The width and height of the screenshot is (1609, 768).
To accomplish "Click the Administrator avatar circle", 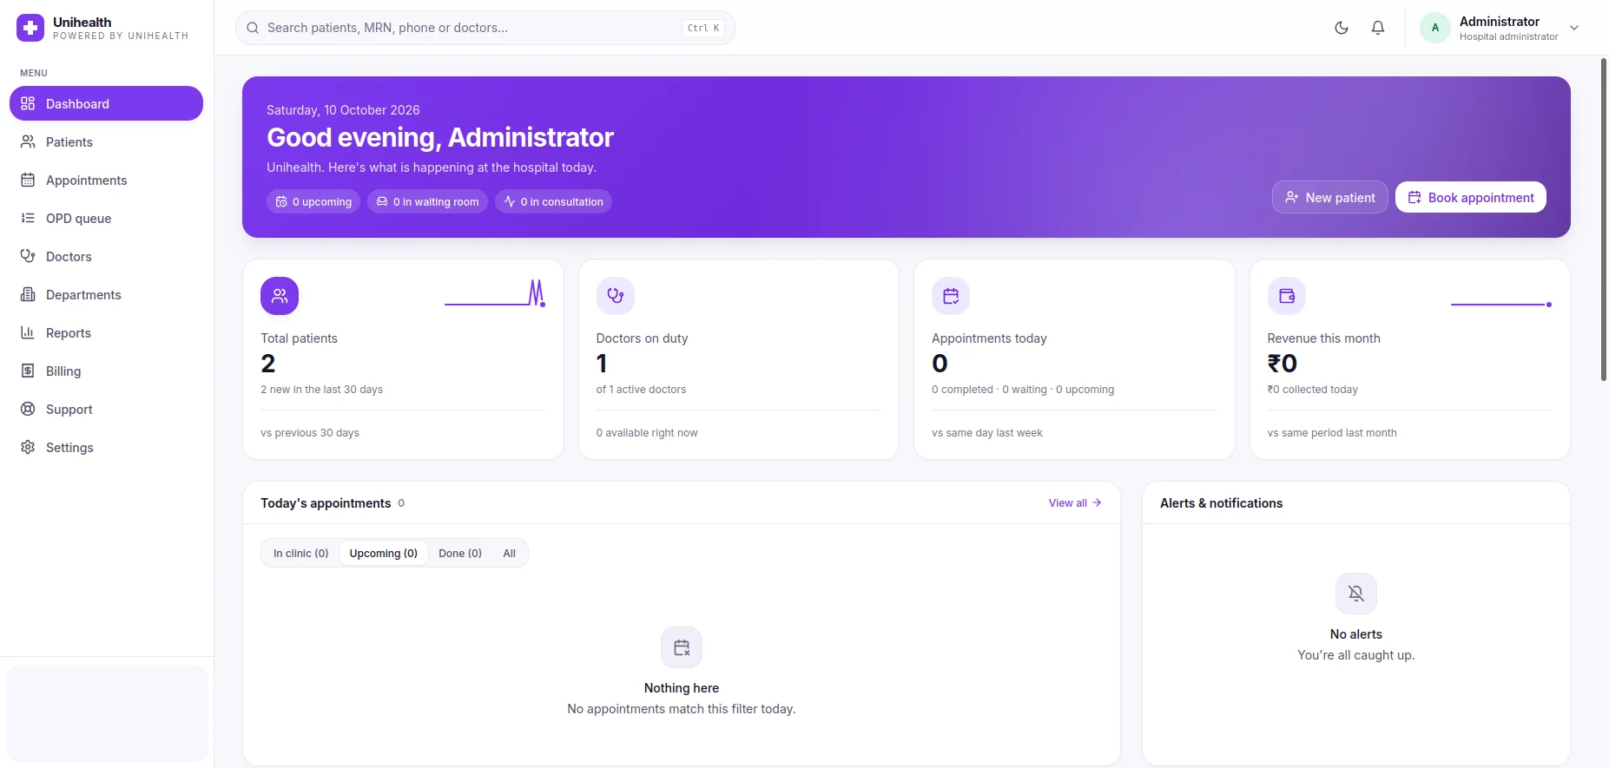I will tap(1435, 28).
